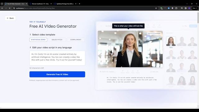This screenshot has width=199, height=112.
Task: Select the COMPLIMENT video template
Action: coord(76,40)
